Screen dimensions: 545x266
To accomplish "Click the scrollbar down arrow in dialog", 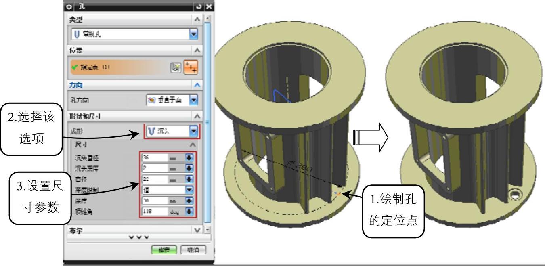I will tap(208, 230).
